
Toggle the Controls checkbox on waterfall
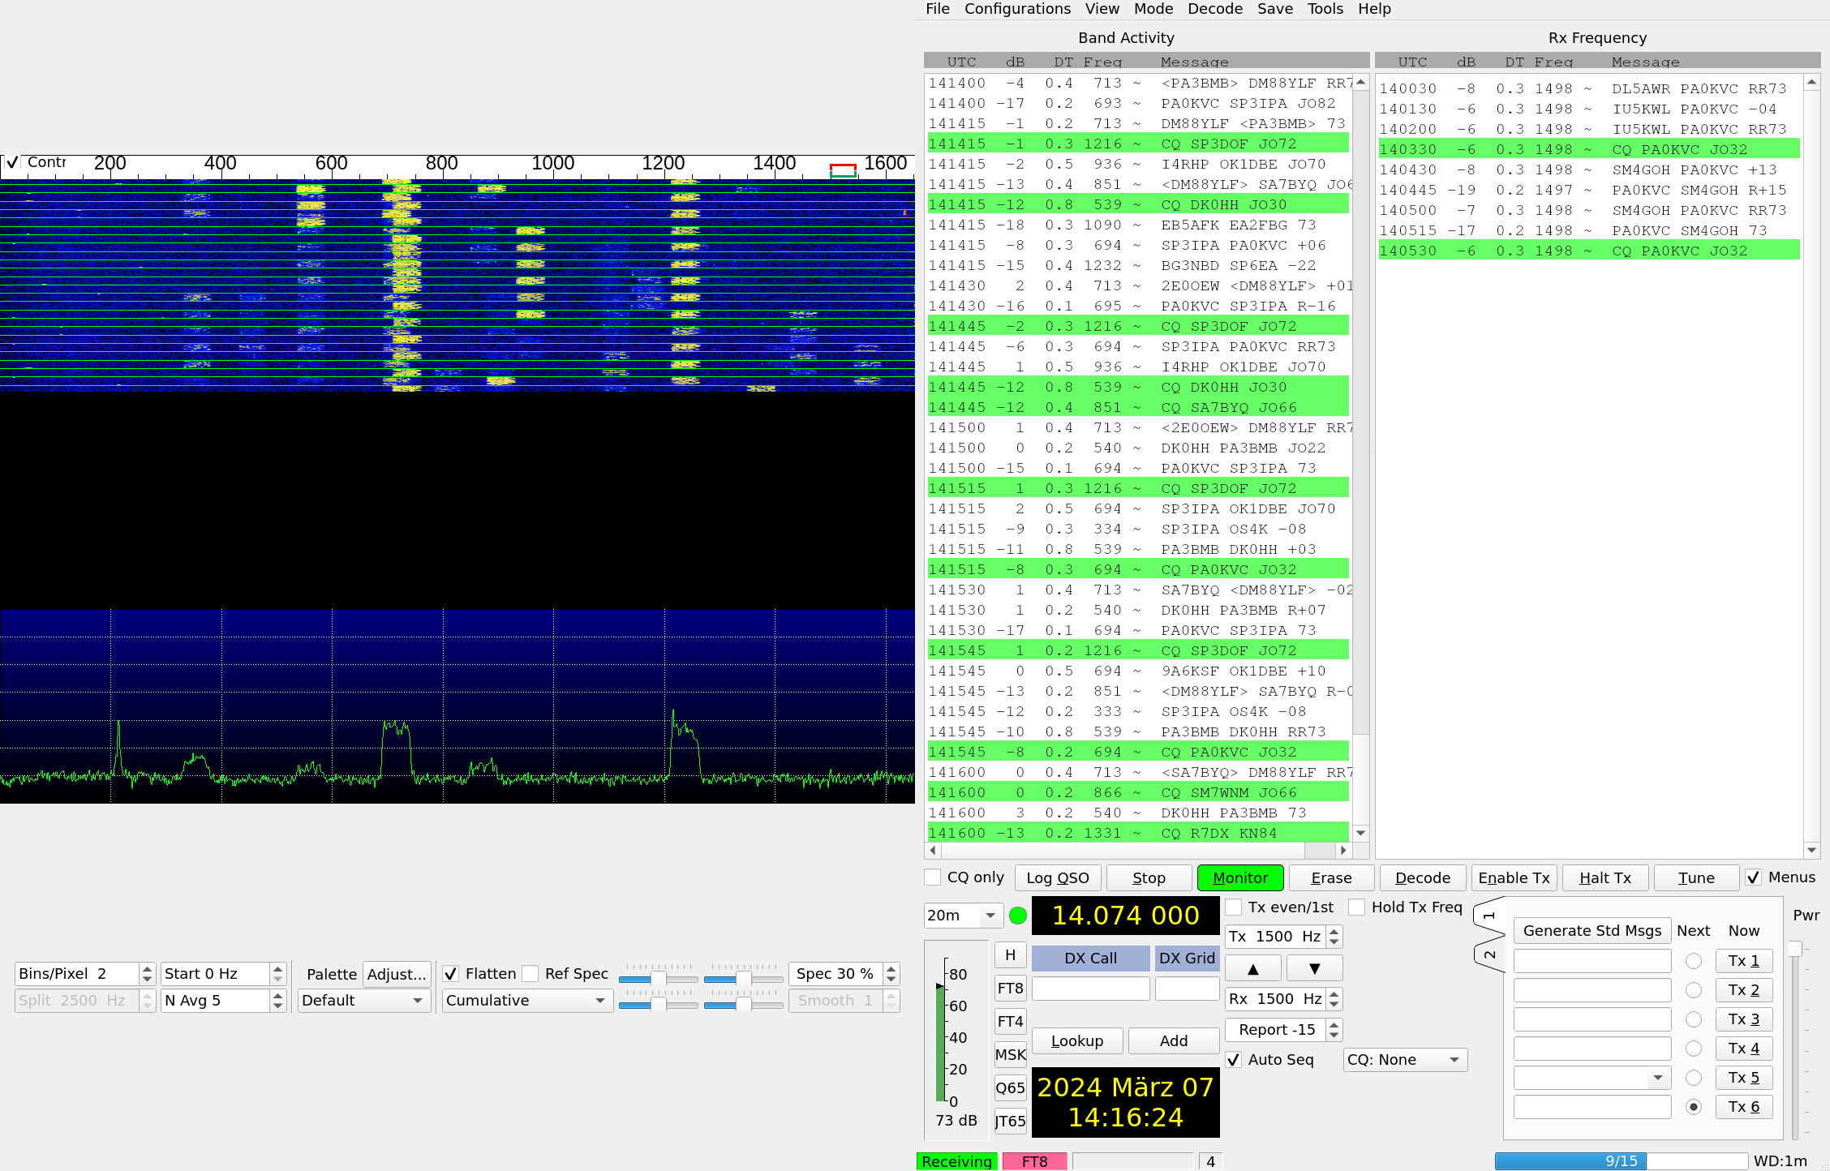point(11,162)
